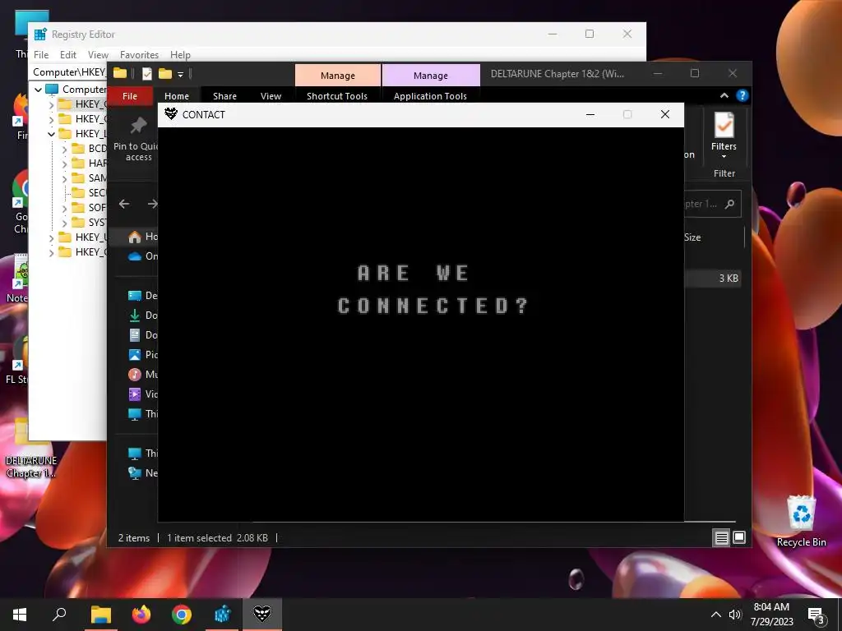This screenshot has width=842, height=631.
Task: Click DELTARUNE heart icon in taskbar
Action: click(x=262, y=615)
